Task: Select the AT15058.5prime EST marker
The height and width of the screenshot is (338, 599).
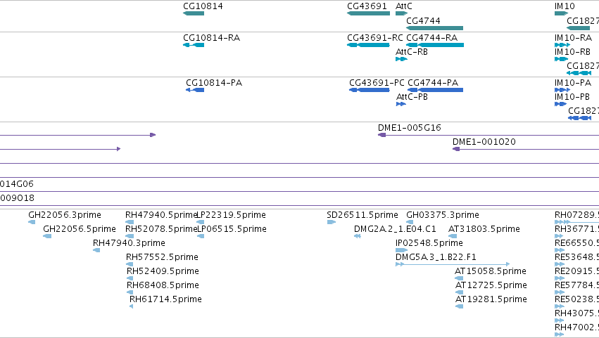Action: (459, 278)
